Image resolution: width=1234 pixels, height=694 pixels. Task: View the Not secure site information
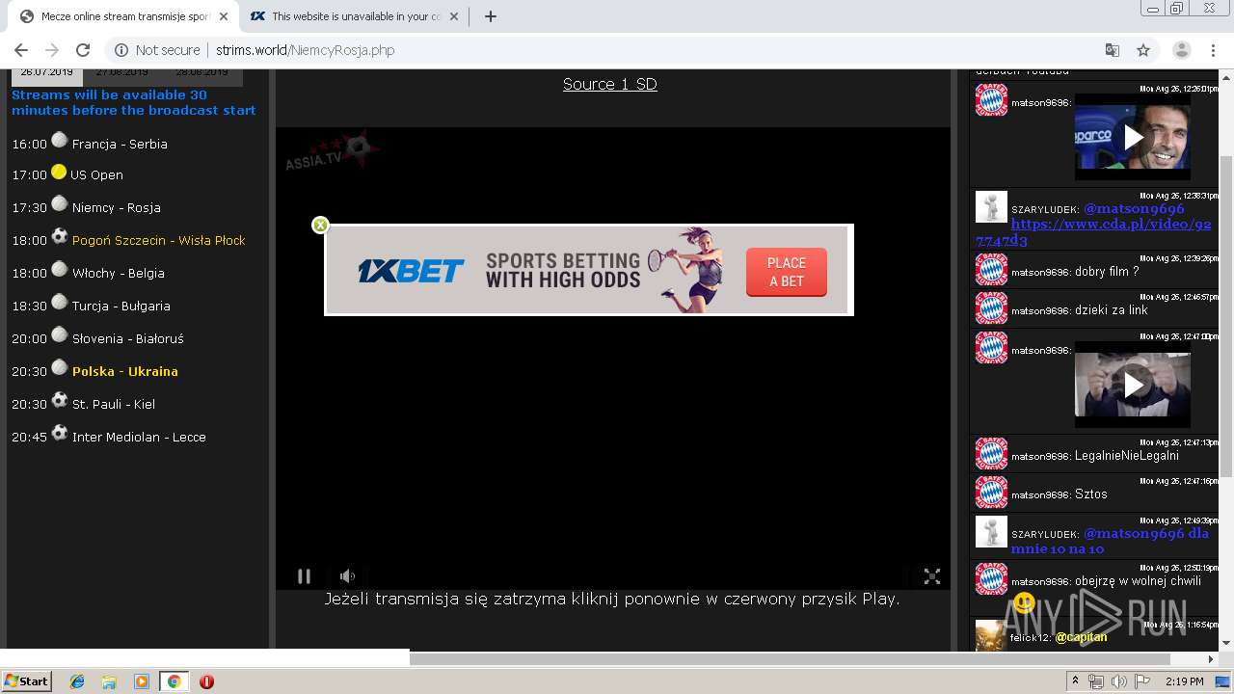[x=157, y=50]
